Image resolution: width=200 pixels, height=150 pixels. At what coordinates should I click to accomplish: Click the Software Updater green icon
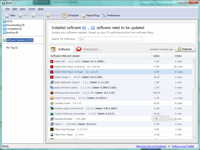[x=4, y=40]
